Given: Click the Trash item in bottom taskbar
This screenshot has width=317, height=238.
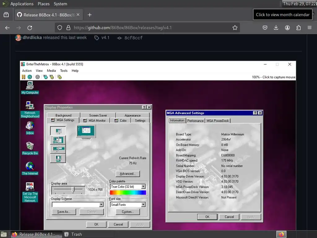Looking at the screenshot, I should 73,234.
